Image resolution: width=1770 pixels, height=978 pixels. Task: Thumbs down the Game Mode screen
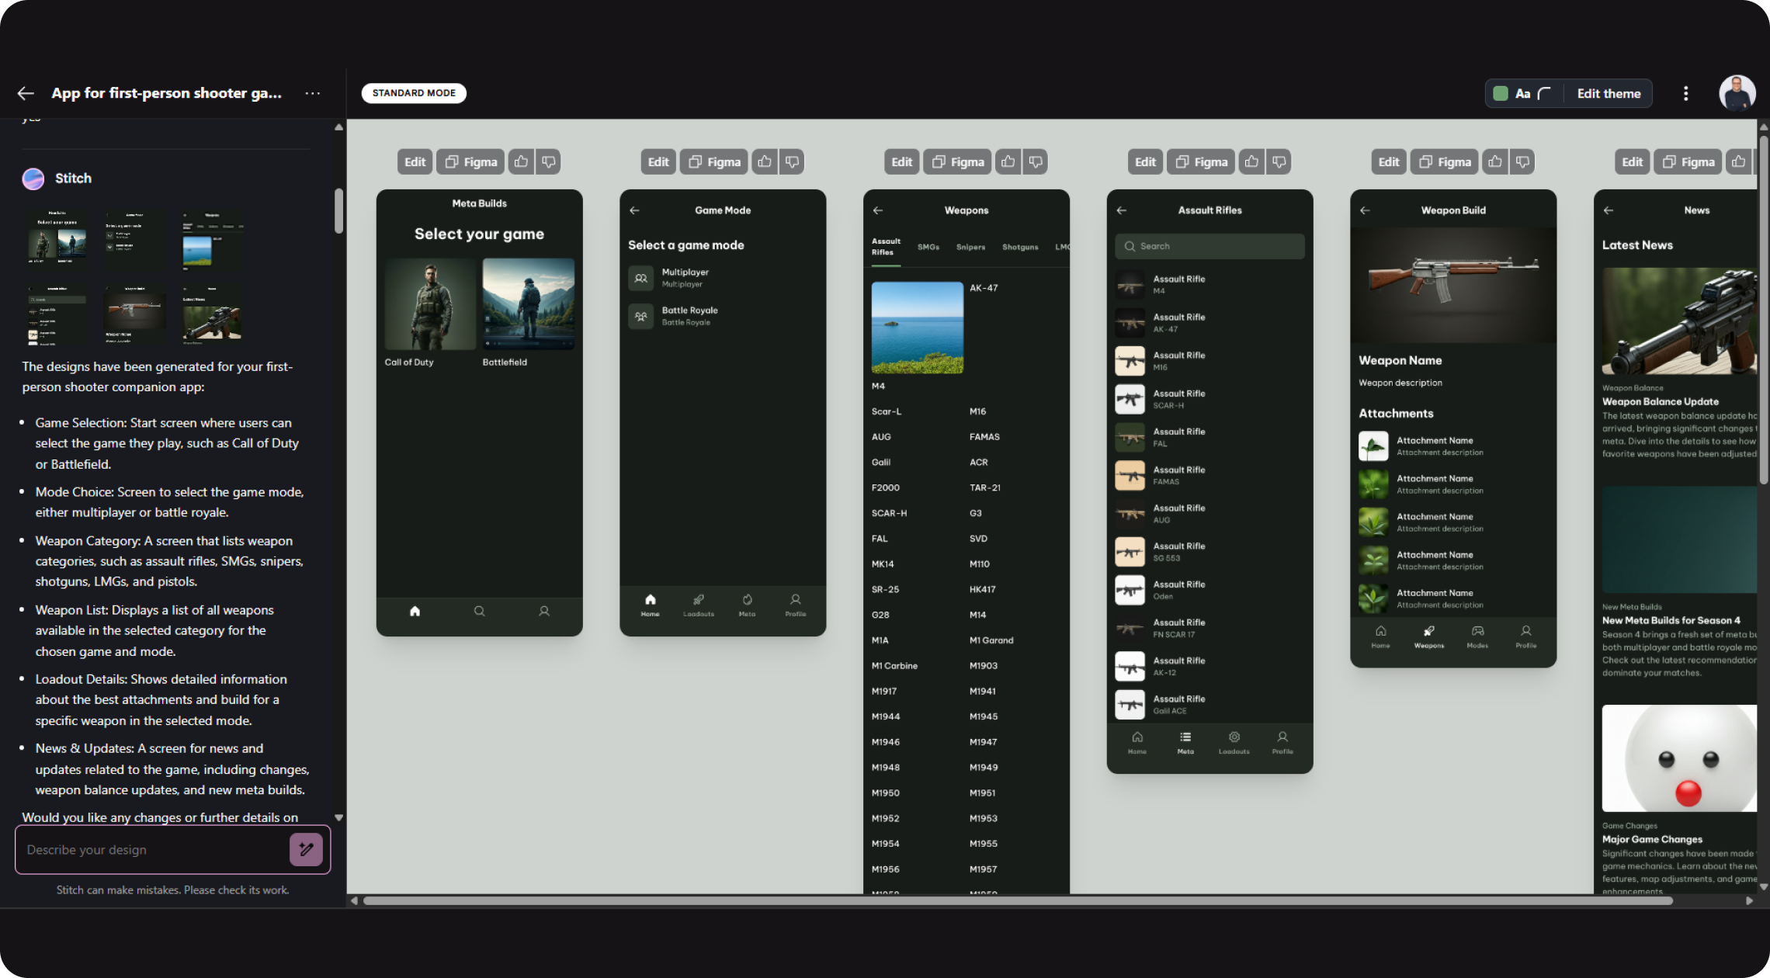click(x=792, y=161)
